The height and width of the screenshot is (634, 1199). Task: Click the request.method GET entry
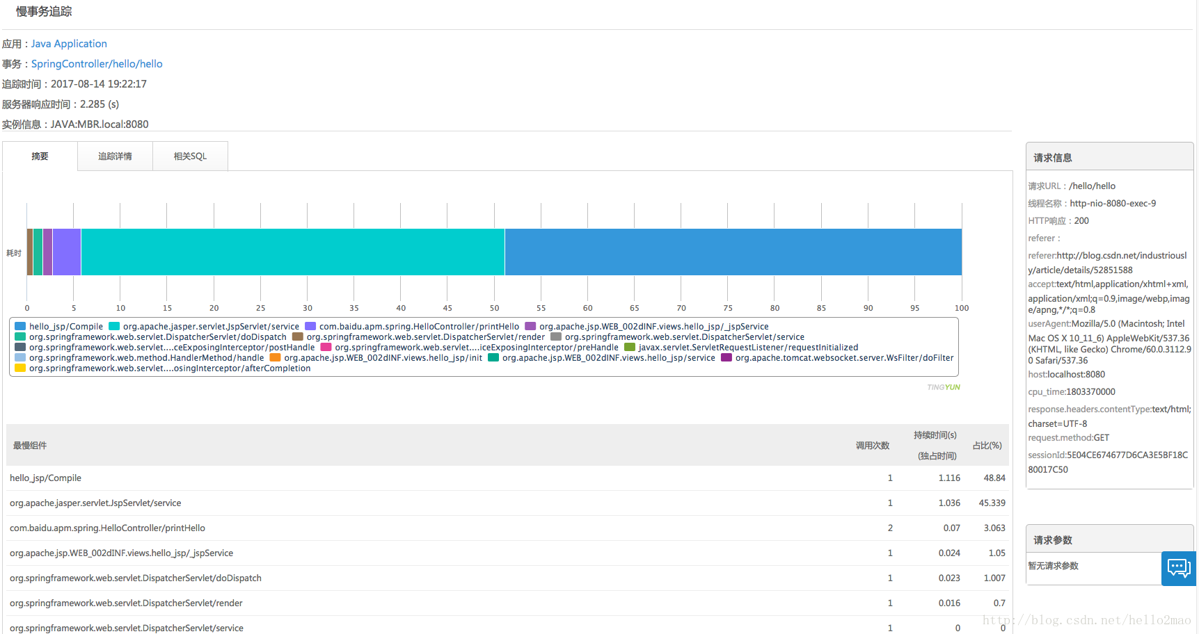[x=1069, y=438]
